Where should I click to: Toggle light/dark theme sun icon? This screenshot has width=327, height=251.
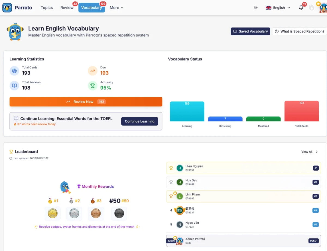pos(256,8)
